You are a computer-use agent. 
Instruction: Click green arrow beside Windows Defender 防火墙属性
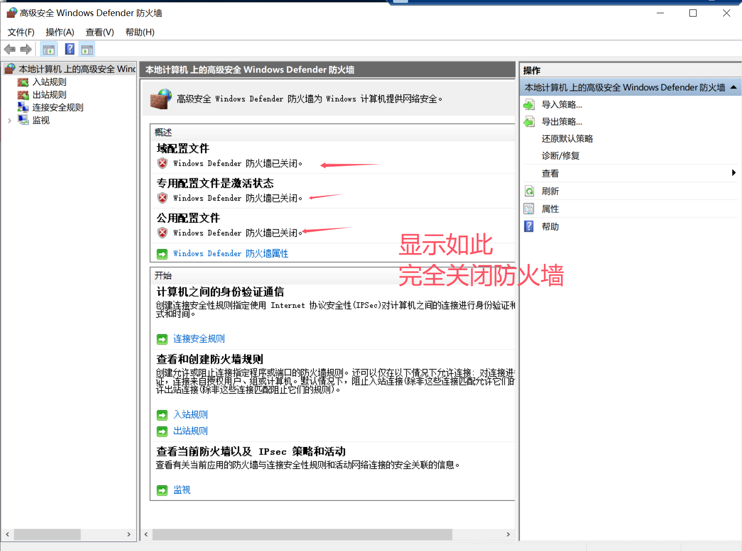click(162, 254)
